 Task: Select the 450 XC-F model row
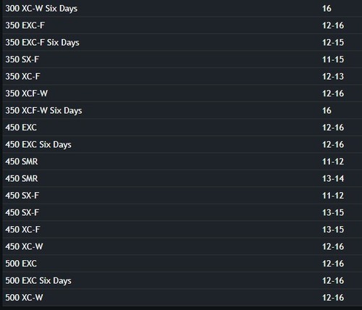tap(182, 230)
